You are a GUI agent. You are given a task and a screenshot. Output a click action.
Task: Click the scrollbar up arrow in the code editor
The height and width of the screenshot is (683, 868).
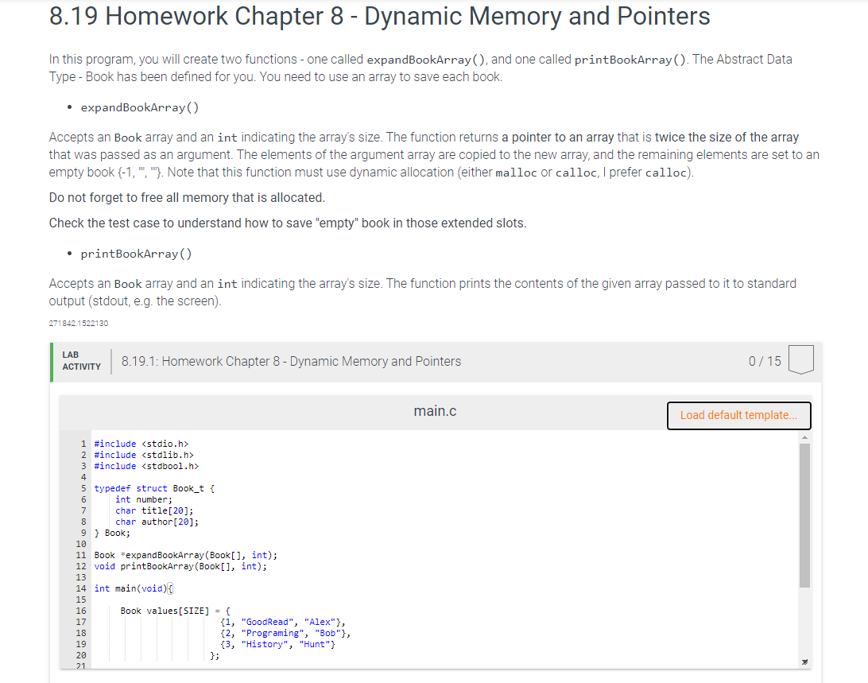[x=804, y=437]
